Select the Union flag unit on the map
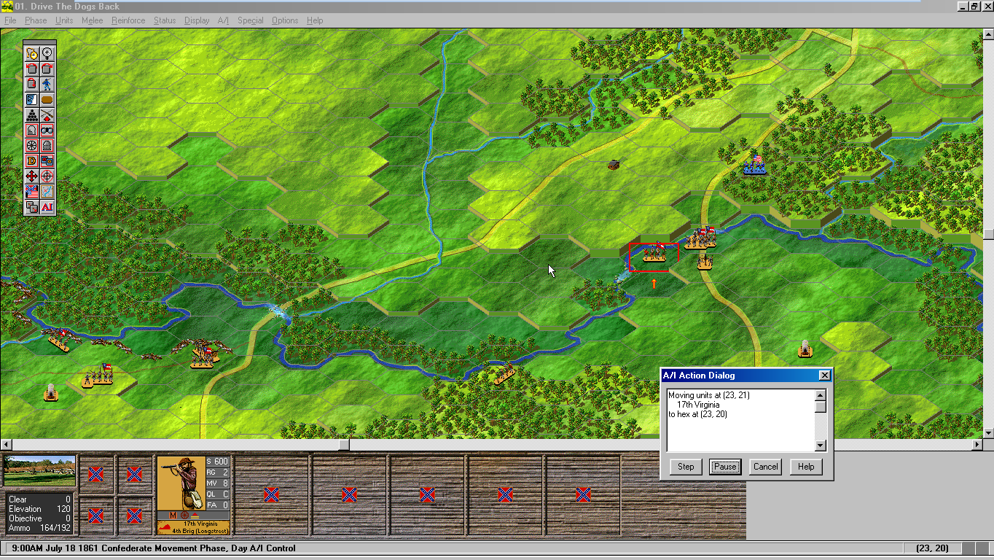994x560 pixels. point(755,165)
